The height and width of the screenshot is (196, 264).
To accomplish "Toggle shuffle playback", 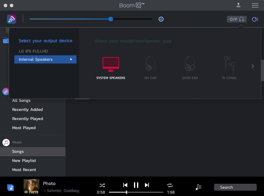I will [102, 185].
